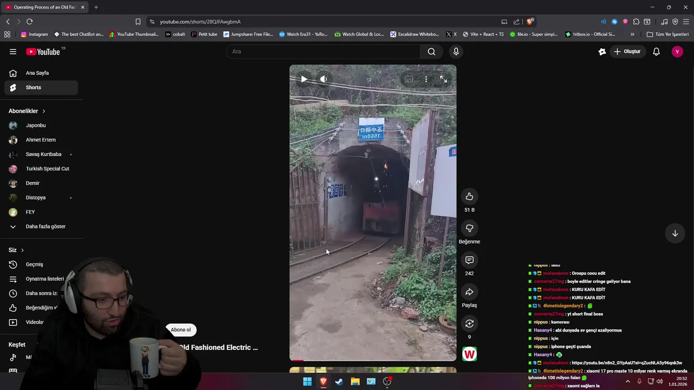Open the channel's red W sound thumbnail
The height and width of the screenshot is (390, 694).
coord(470,354)
